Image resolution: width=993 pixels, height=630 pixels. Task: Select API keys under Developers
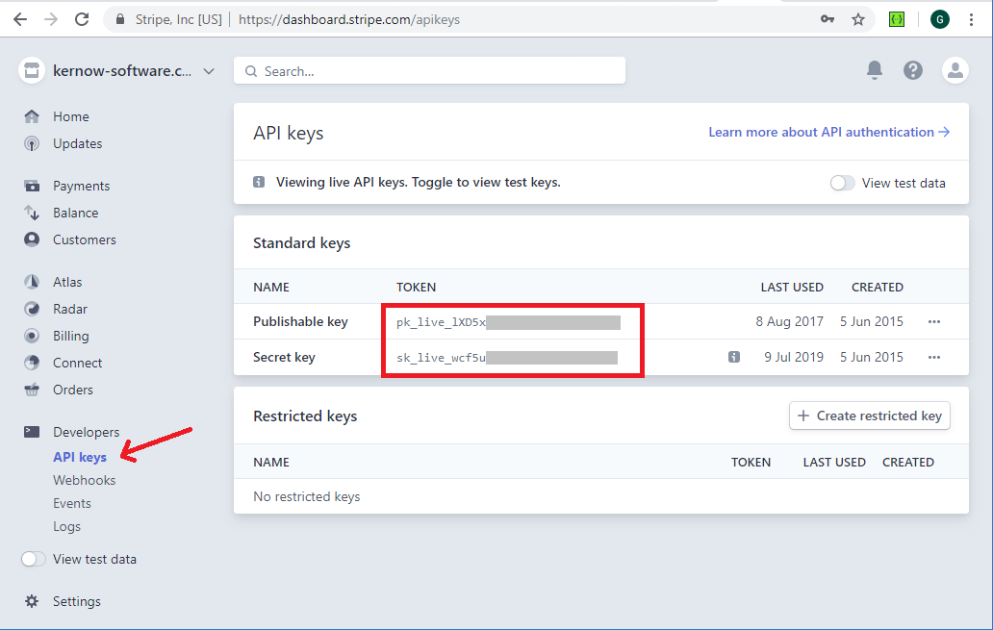(x=80, y=457)
